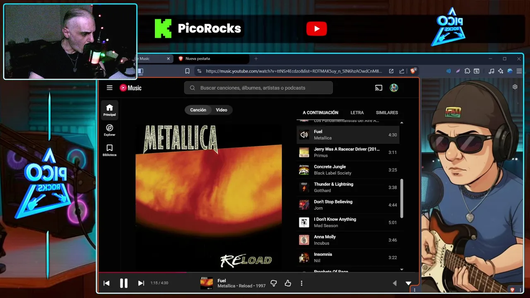Skip to previous track
Image resolution: width=530 pixels, height=298 pixels.
tap(106, 283)
